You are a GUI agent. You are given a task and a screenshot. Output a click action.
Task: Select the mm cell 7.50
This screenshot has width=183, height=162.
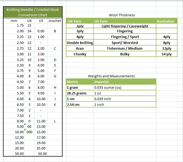tap(14, 116)
